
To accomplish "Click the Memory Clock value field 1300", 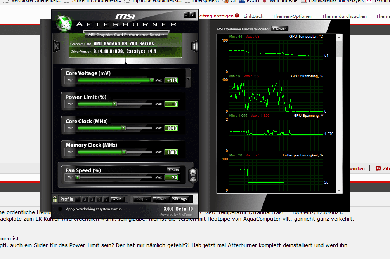I will [172, 152].
